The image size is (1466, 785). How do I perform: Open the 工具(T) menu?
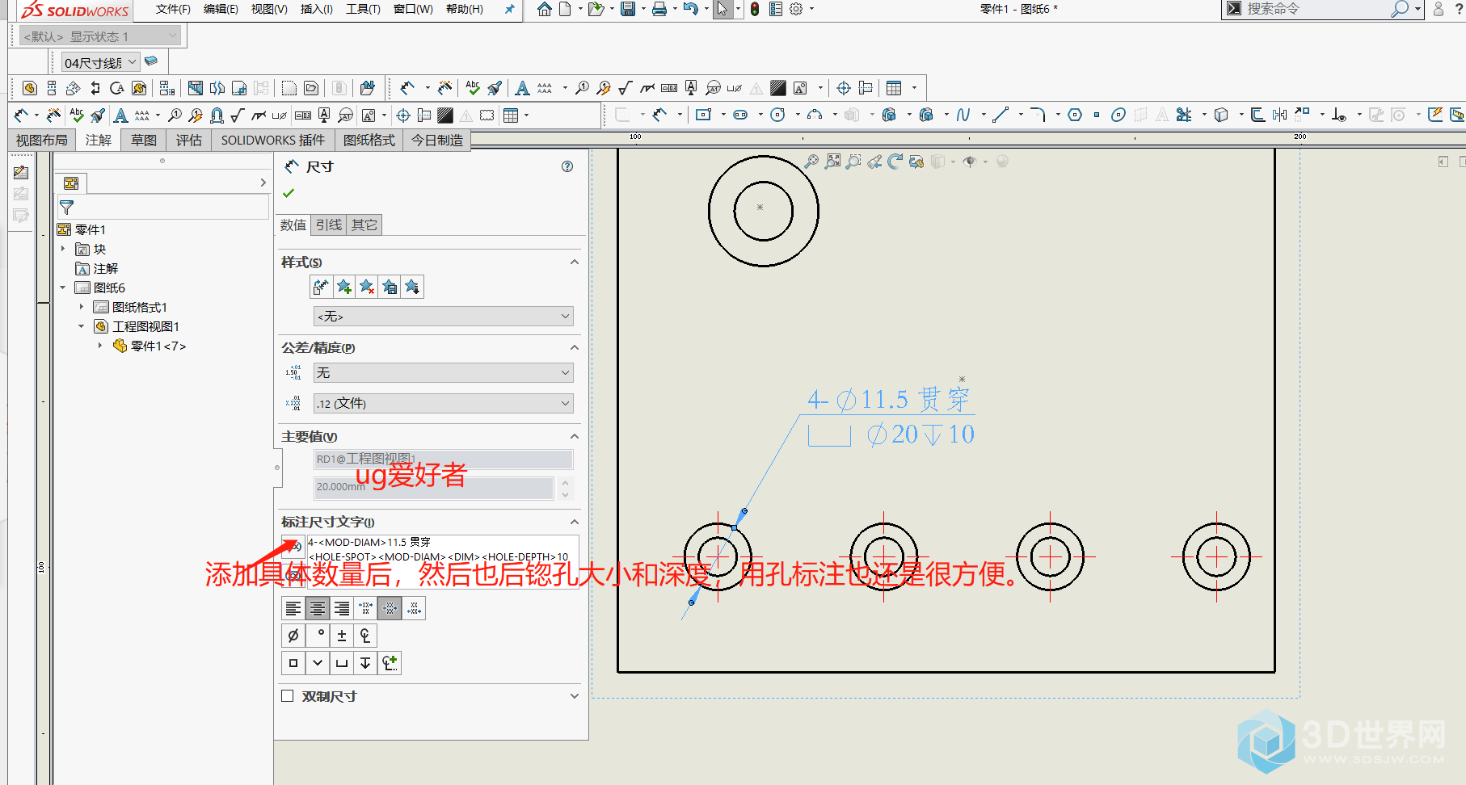363,9
